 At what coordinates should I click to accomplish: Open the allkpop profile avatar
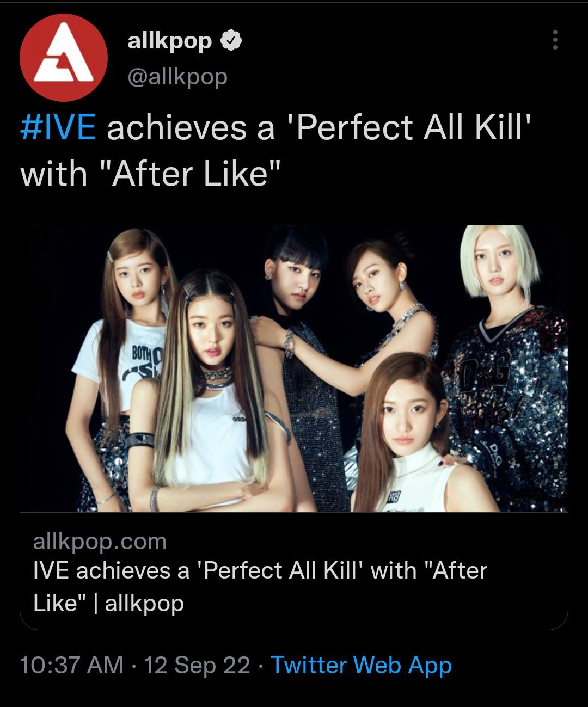point(63,58)
